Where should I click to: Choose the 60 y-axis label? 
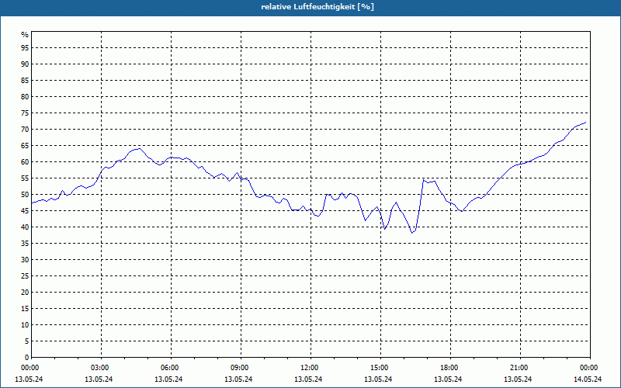[25, 162]
